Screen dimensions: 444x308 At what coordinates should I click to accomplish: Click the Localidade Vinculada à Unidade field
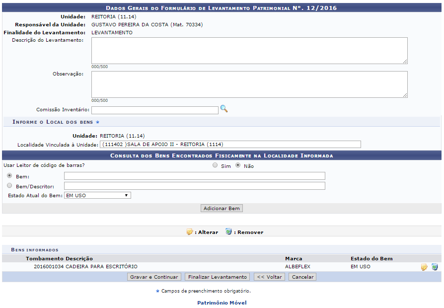point(230,145)
